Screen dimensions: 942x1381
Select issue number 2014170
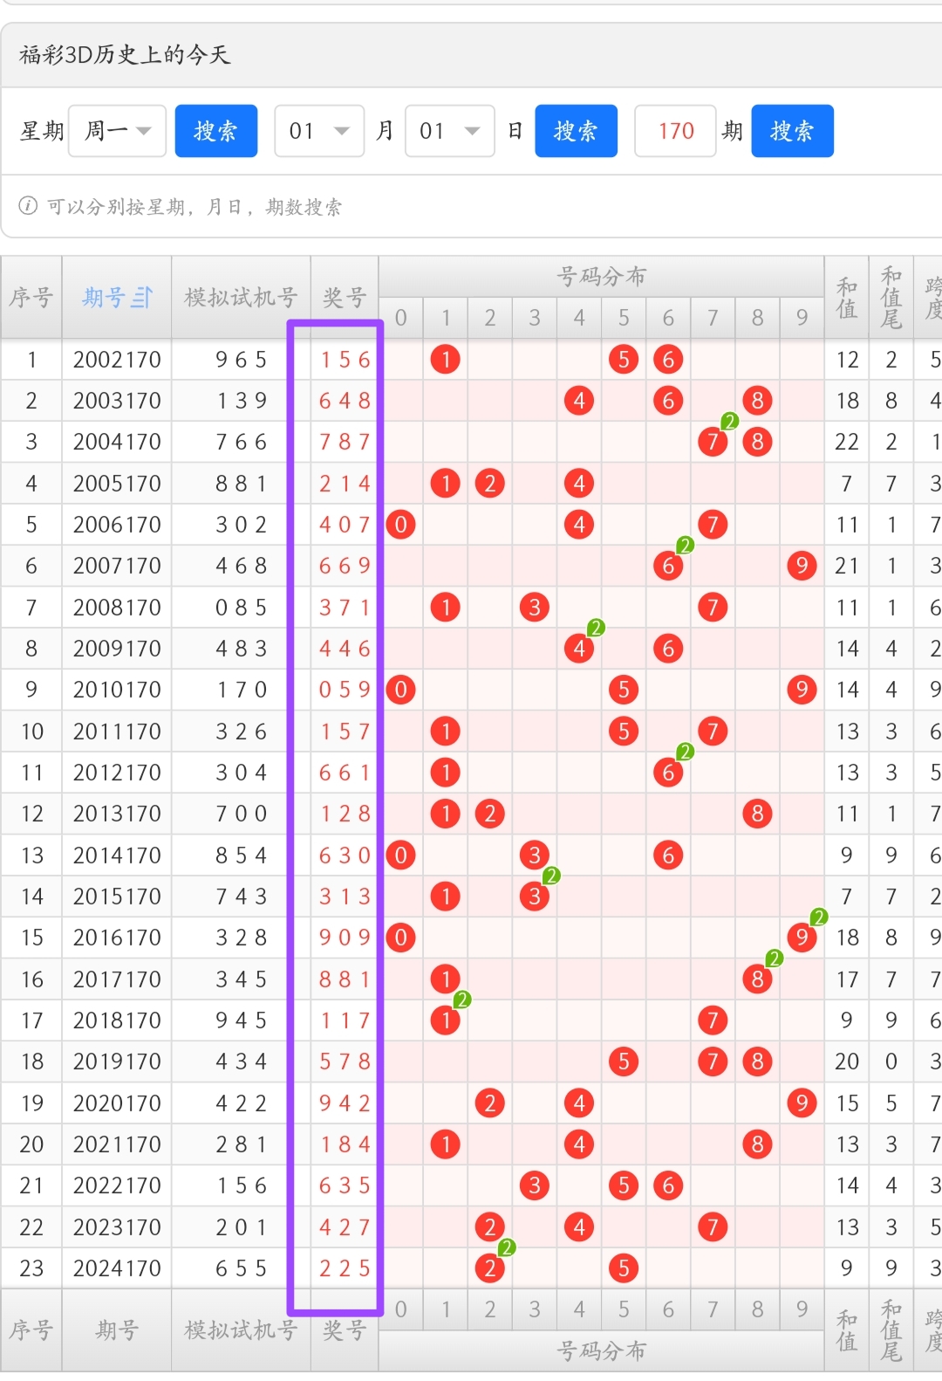click(117, 855)
